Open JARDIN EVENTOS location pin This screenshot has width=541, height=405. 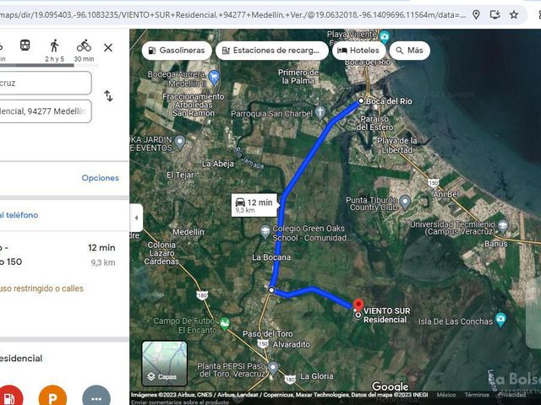(x=180, y=142)
